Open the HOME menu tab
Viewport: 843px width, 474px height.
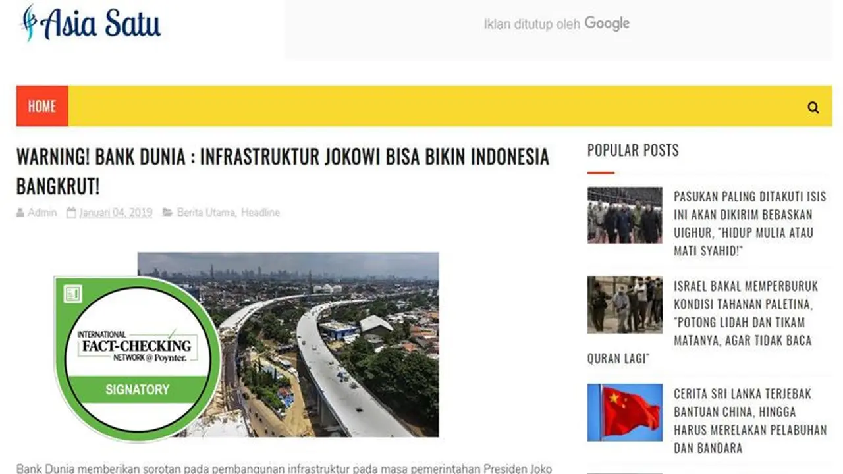42,106
